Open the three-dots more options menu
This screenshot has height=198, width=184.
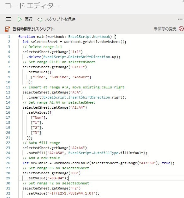tap(180, 19)
